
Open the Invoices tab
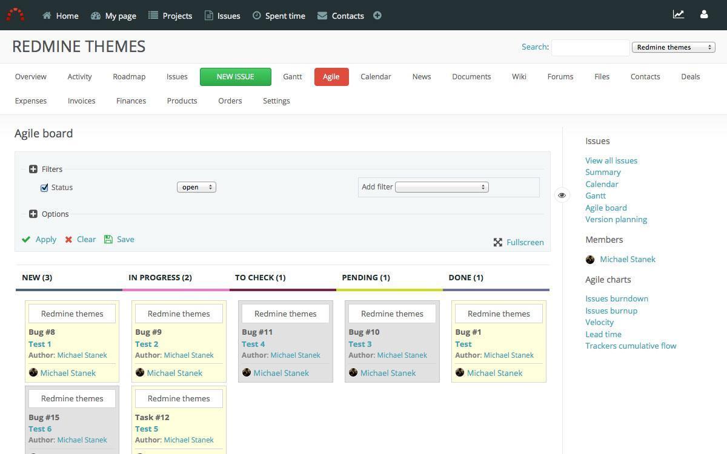81,101
